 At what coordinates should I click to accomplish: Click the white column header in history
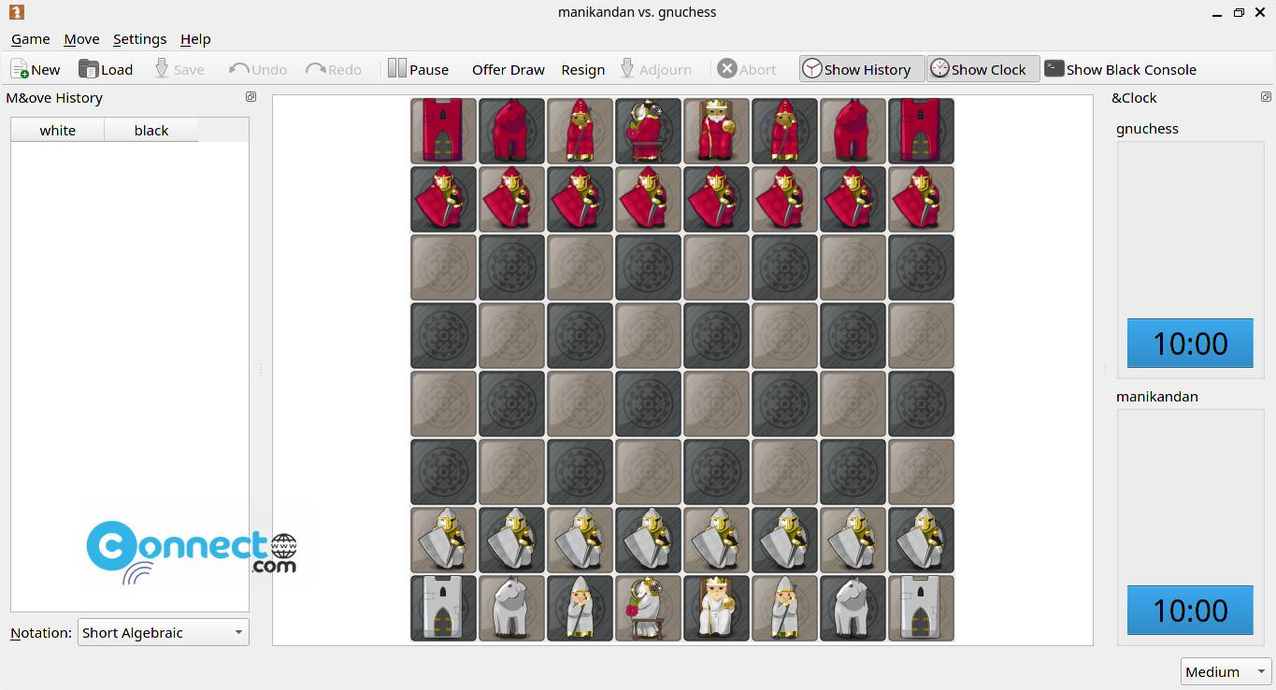coord(57,130)
